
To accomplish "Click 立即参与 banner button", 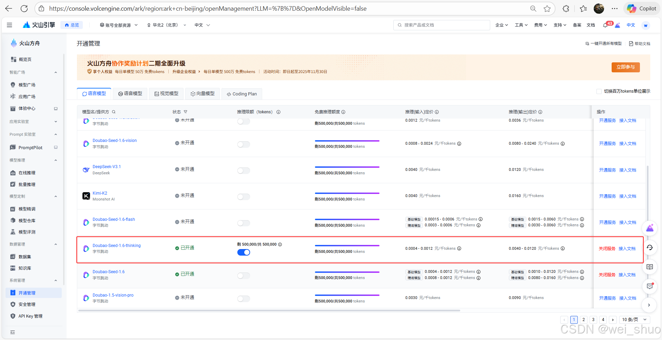I will tap(625, 67).
